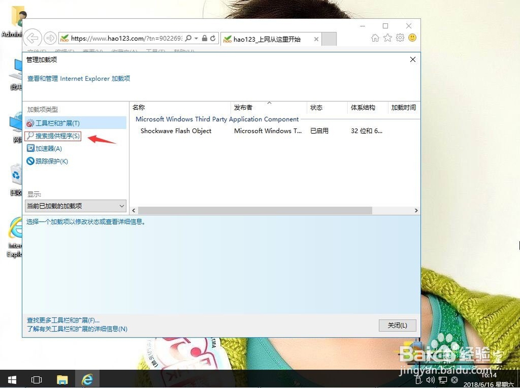Viewport: 520px width, 388px height.
Task: Open Task View on the taskbar
Action: (36, 380)
